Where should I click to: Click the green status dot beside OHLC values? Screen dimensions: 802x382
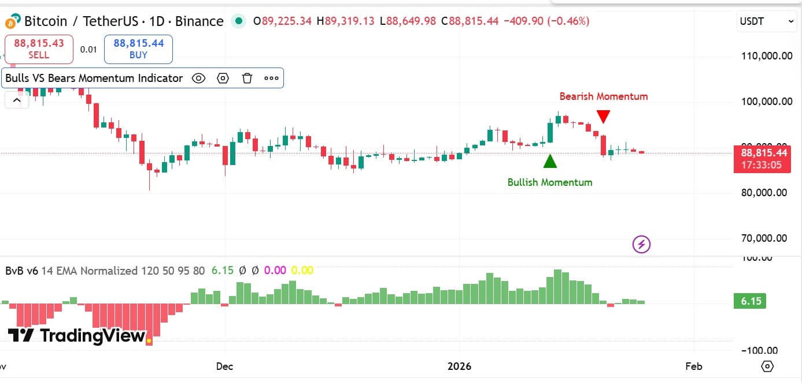tap(239, 20)
